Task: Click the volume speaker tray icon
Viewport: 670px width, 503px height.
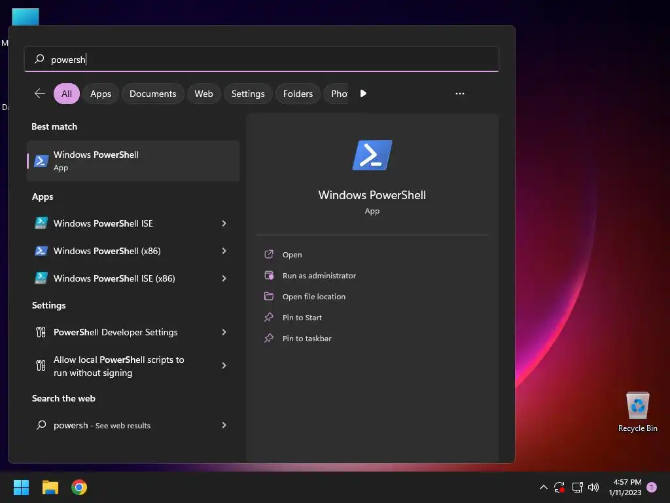Action: click(593, 487)
